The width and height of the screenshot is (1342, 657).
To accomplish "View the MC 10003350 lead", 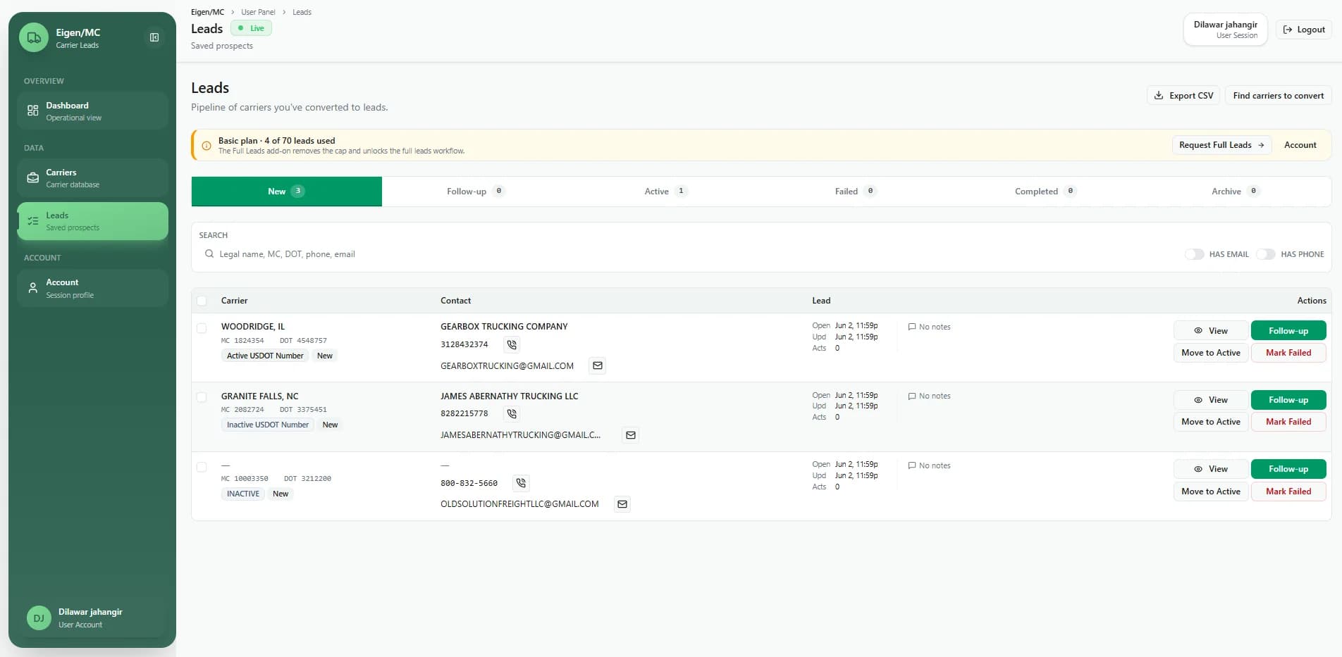I will click(x=1210, y=469).
